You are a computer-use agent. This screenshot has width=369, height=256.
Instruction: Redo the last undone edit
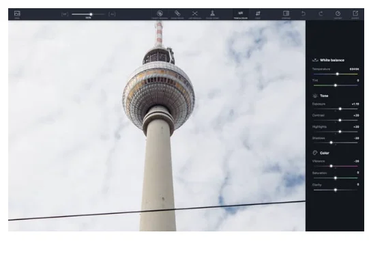pos(321,14)
